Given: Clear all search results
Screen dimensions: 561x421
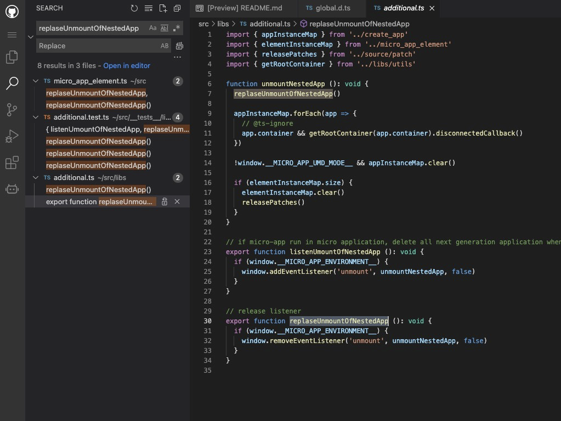Looking at the screenshot, I should click(x=148, y=8).
